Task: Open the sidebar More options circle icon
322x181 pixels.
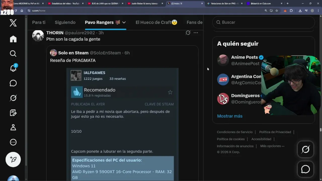Action: click(x=13, y=142)
